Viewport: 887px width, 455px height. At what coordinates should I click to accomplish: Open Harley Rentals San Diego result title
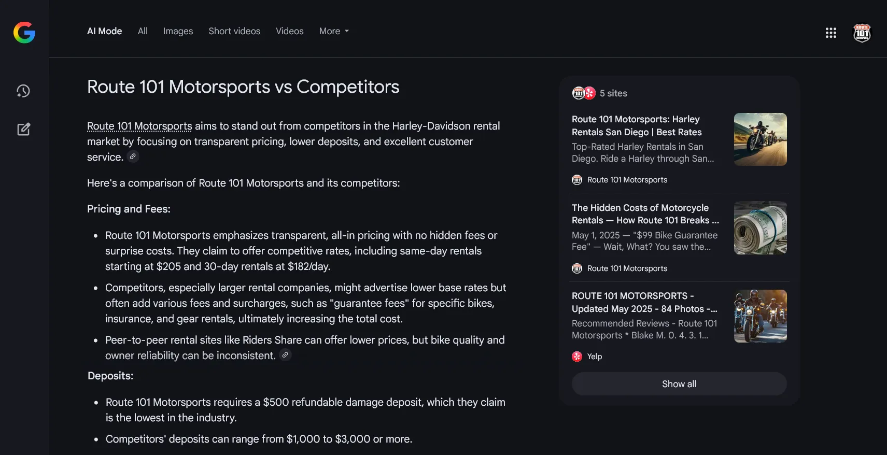pos(637,125)
